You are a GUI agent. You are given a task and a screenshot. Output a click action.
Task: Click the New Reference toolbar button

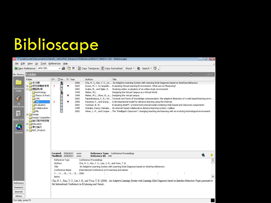pos(25,68)
